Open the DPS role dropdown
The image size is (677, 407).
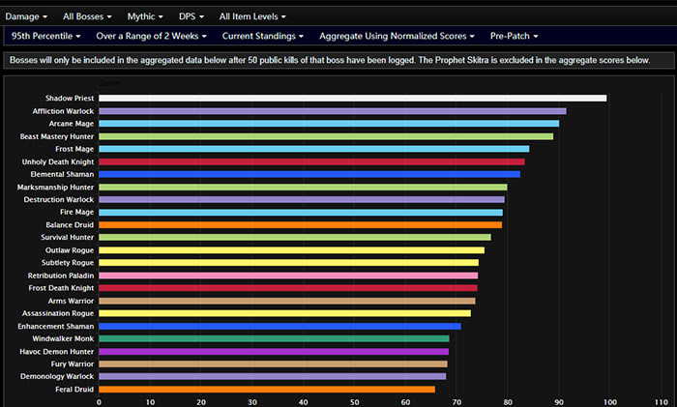point(191,16)
